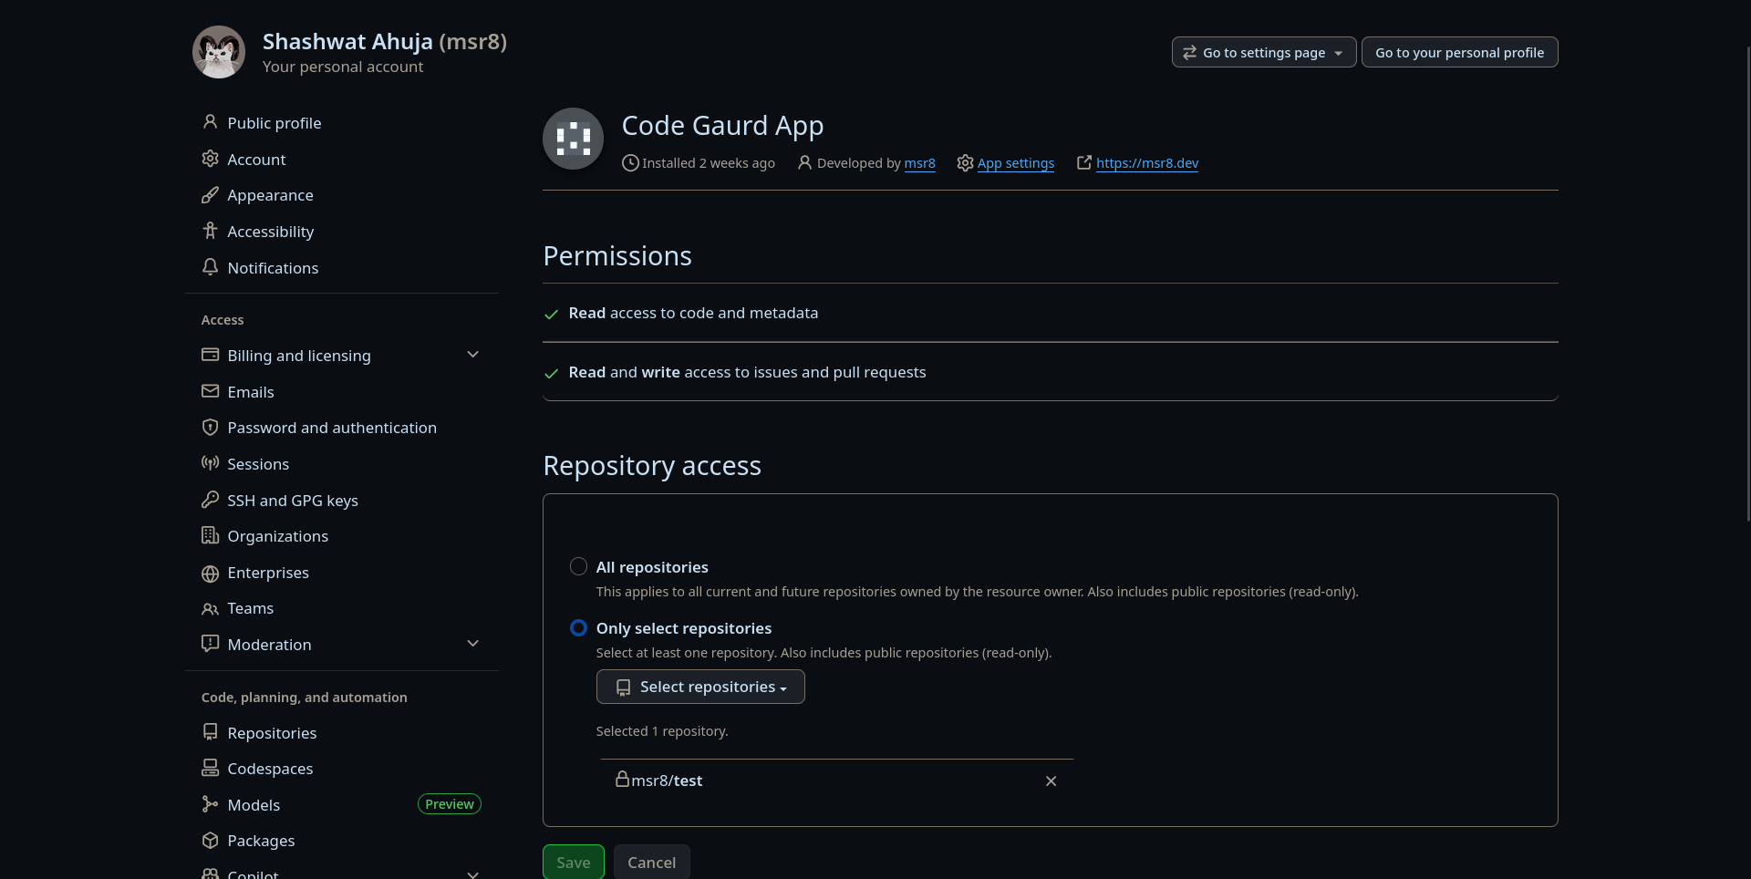
Task: Click the Appearance paintbrush icon
Action: [x=210, y=194]
